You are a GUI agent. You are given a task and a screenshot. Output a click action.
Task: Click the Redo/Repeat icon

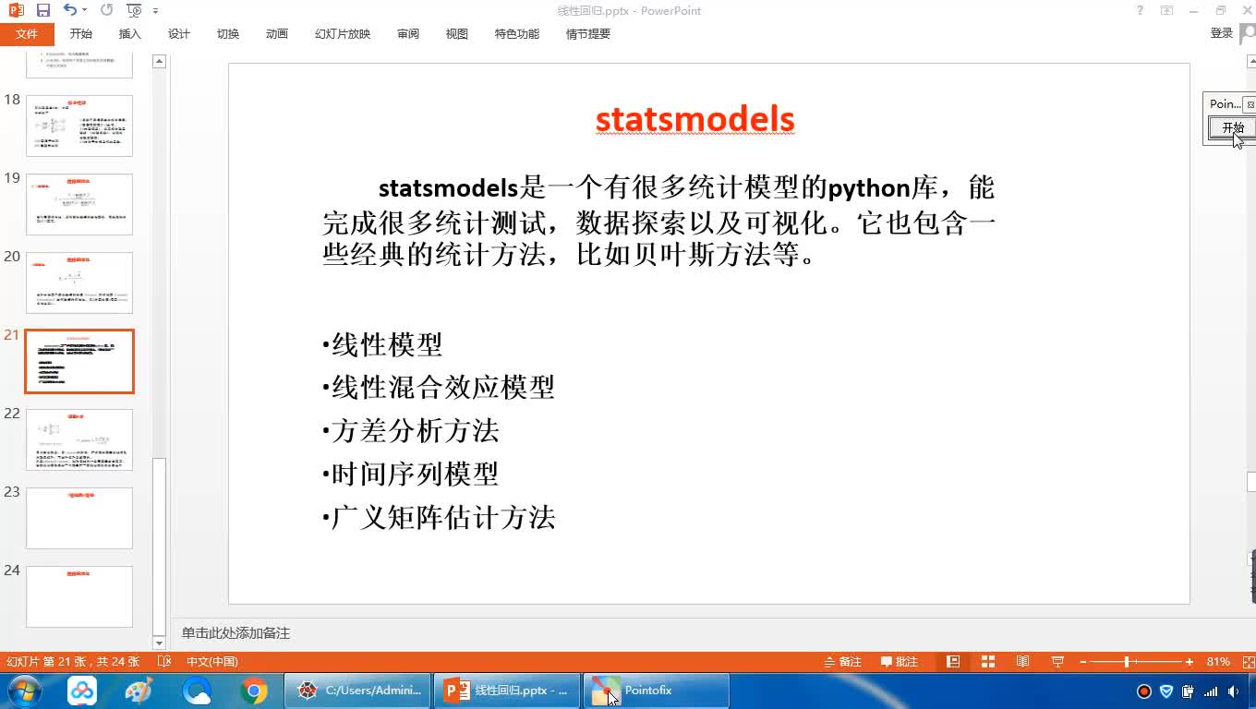click(106, 10)
